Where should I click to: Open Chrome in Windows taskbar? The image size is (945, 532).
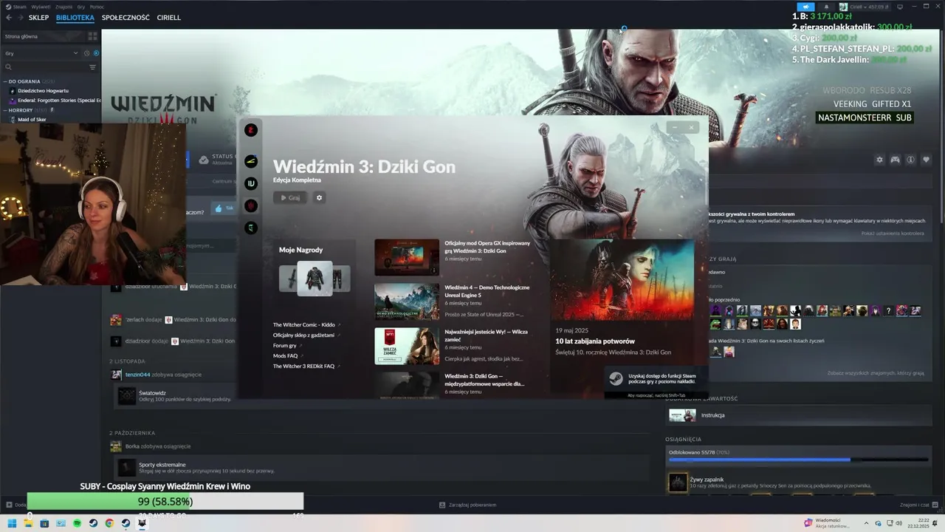[109, 523]
